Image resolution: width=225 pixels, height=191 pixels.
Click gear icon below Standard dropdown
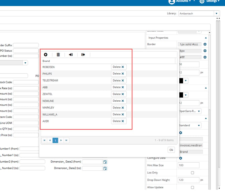click(181, 133)
